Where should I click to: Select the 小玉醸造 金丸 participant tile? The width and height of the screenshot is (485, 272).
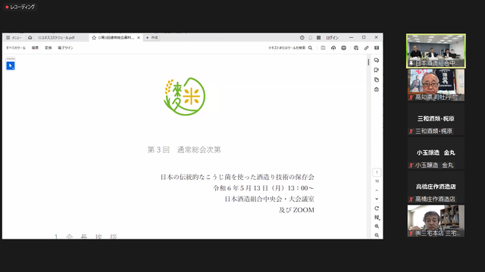point(436,153)
